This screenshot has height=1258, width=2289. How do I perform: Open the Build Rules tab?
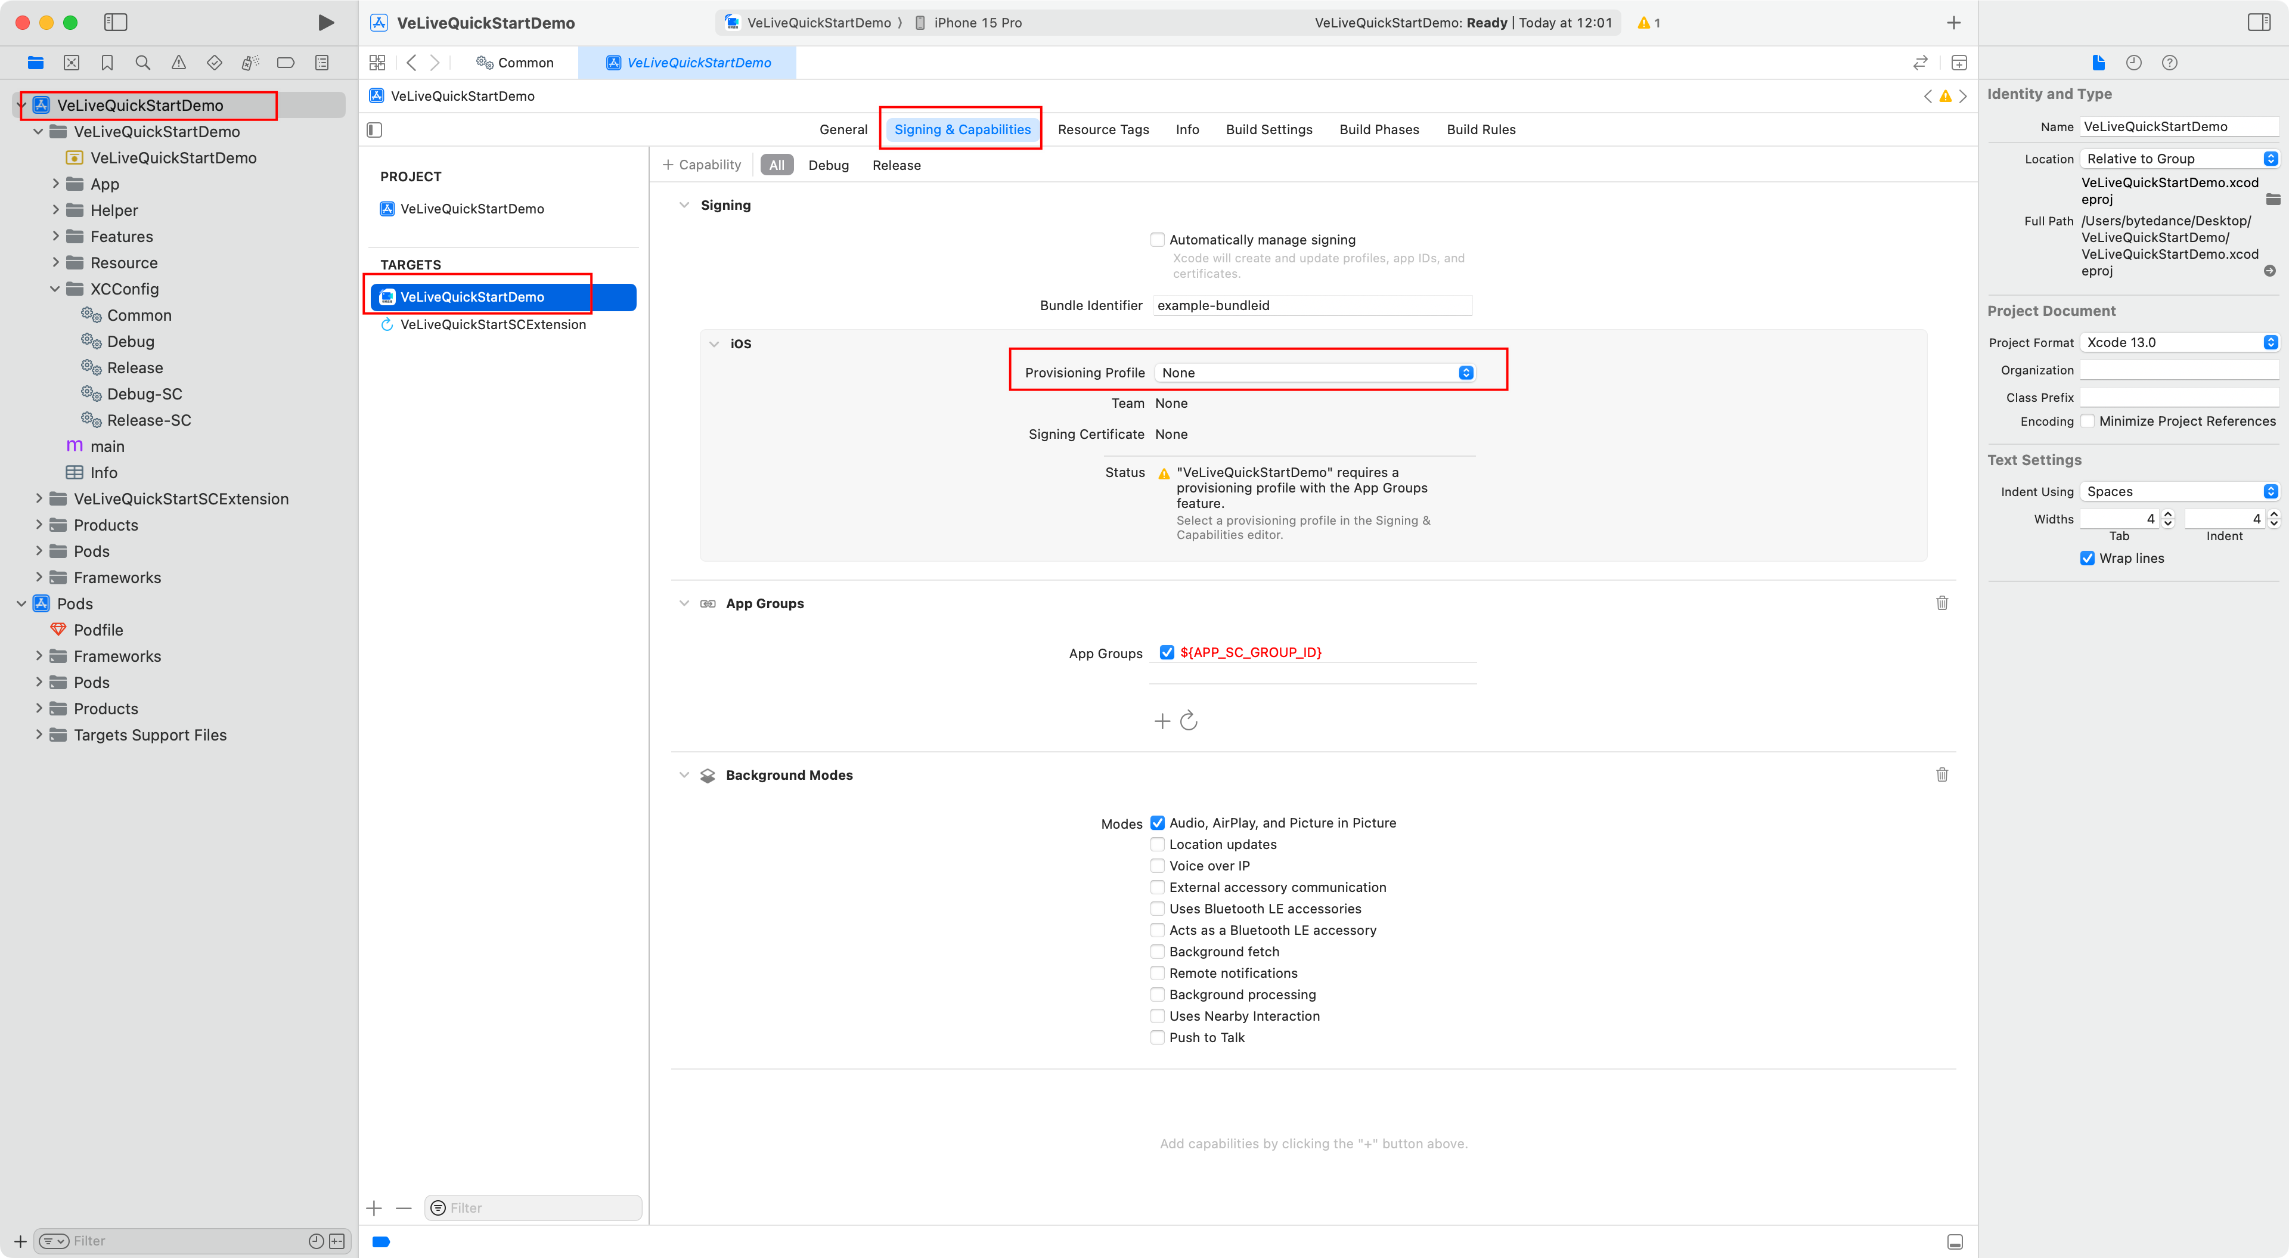pyautogui.click(x=1480, y=129)
